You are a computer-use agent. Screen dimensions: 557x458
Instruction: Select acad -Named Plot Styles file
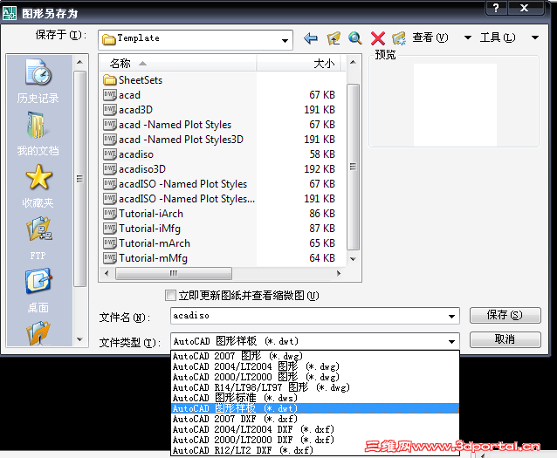(x=167, y=125)
